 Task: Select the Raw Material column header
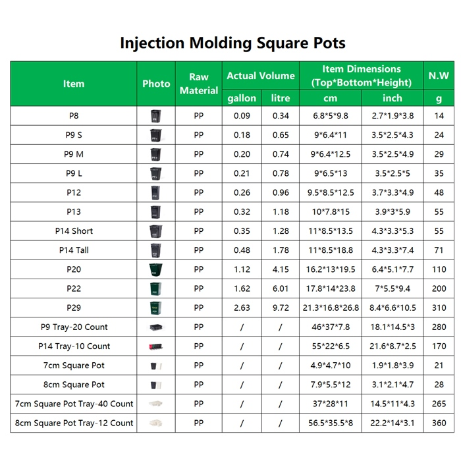199,84
